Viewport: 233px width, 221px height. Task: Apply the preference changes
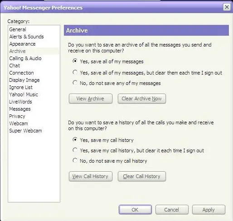[x=209, y=210]
